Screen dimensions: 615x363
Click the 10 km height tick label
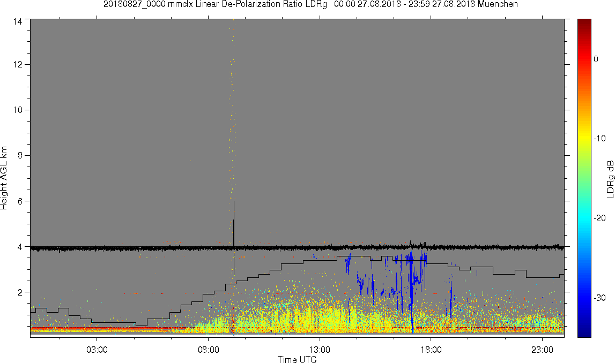[x=18, y=110]
